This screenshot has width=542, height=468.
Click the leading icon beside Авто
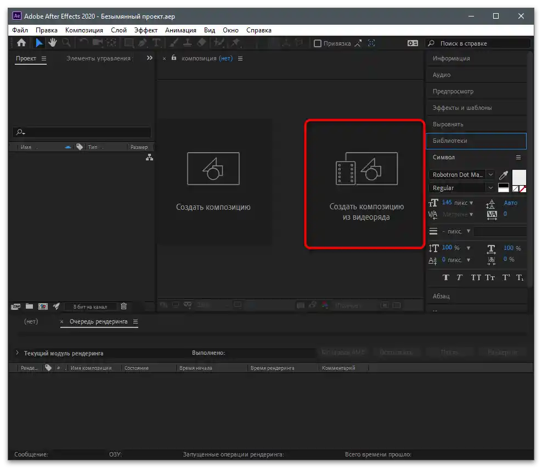point(490,204)
